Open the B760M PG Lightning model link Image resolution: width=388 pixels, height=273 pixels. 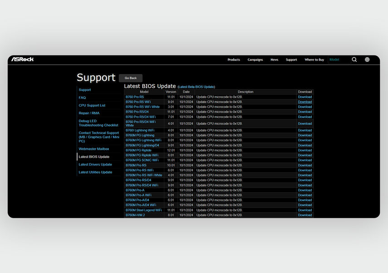[140, 135]
